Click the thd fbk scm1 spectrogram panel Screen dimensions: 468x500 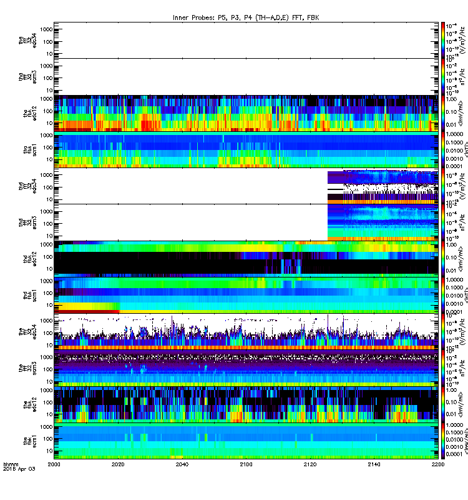click(x=246, y=295)
